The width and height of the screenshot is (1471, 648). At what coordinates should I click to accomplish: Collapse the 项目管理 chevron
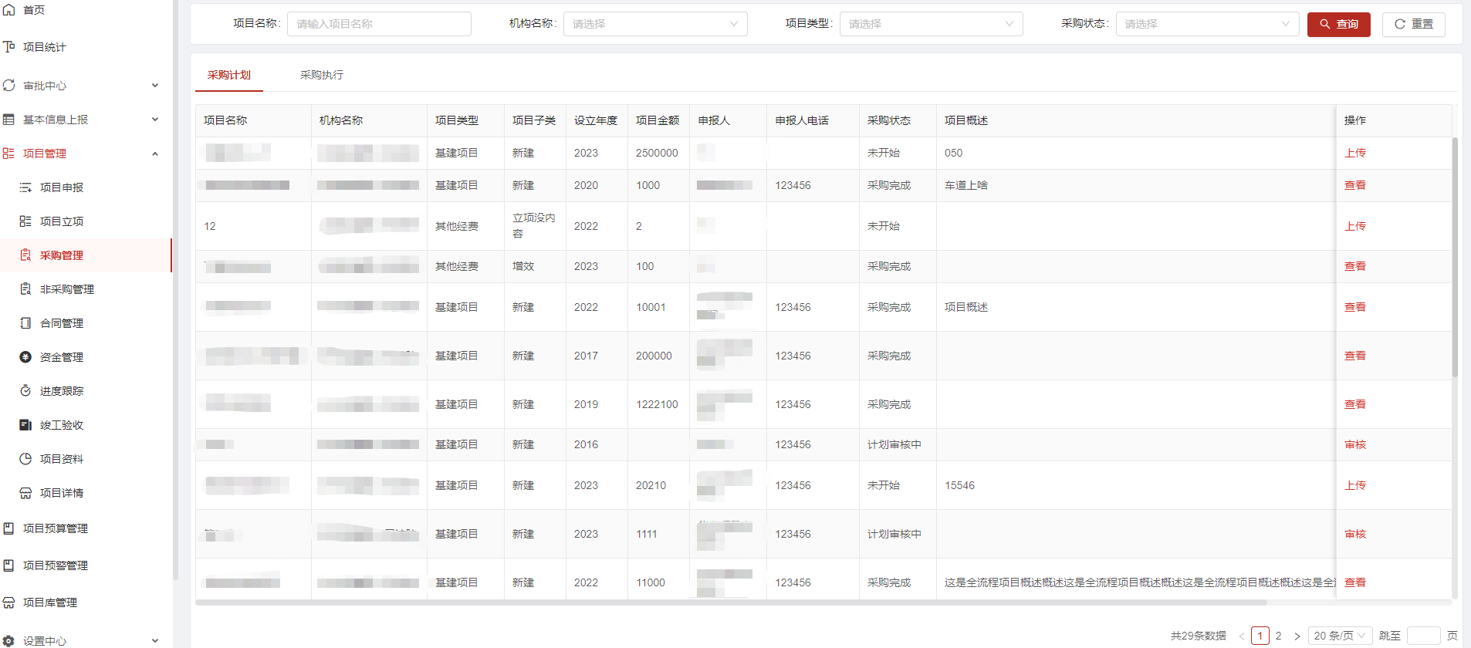pyautogui.click(x=155, y=154)
